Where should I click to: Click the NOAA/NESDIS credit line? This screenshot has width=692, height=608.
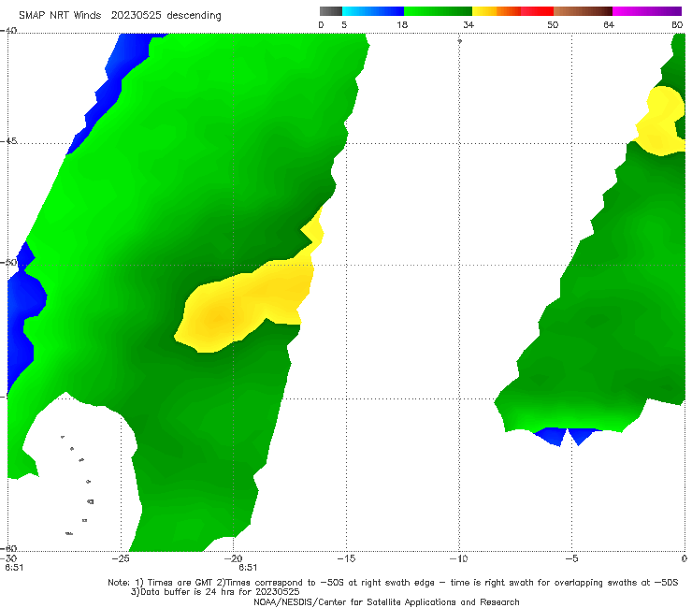click(386, 602)
